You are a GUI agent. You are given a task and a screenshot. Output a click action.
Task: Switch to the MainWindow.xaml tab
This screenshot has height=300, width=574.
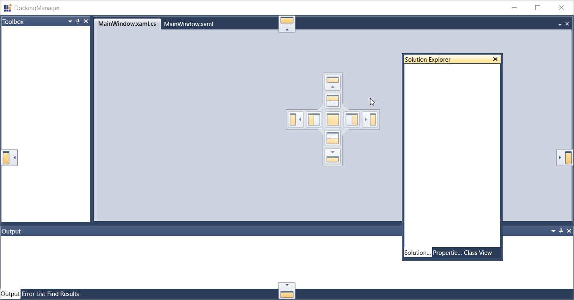click(x=189, y=24)
